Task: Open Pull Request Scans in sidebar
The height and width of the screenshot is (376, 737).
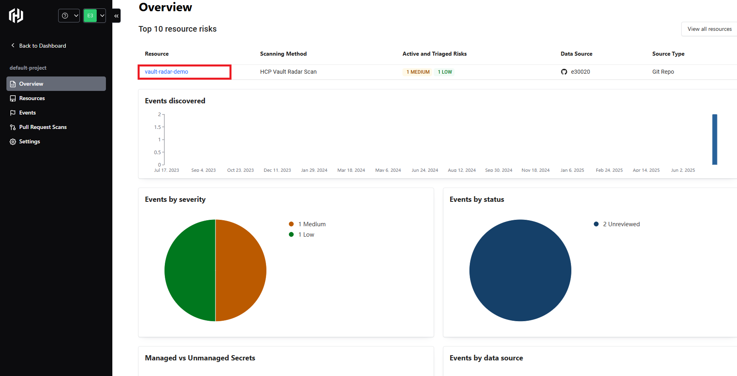Action: 56,127
